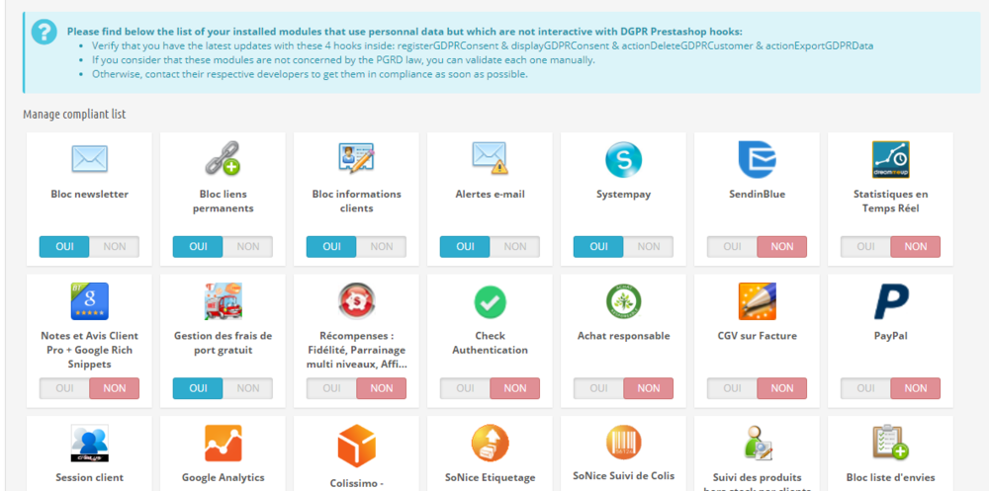This screenshot has width=989, height=491.
Task: Set Gestion des frais de port to NON
Action: [x=248, y=388]
